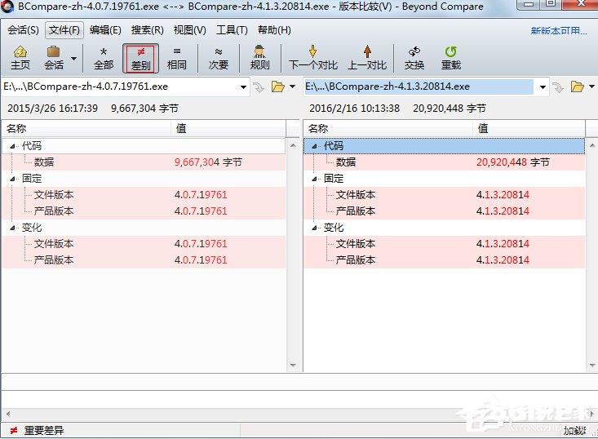Click right pane scrollbar up arrow

click(592, 145)
